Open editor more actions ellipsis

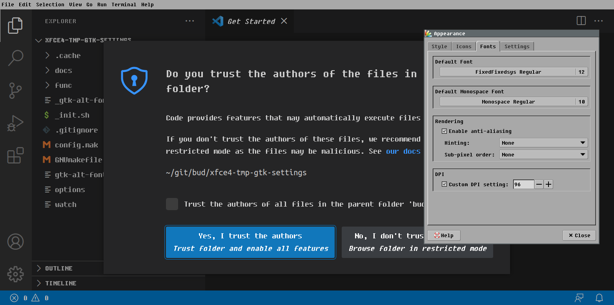(598, 21)
